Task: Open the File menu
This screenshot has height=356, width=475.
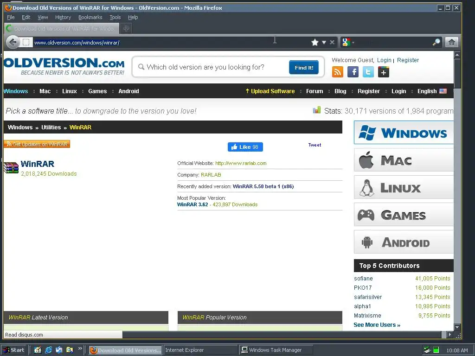Action: point(11,17)
